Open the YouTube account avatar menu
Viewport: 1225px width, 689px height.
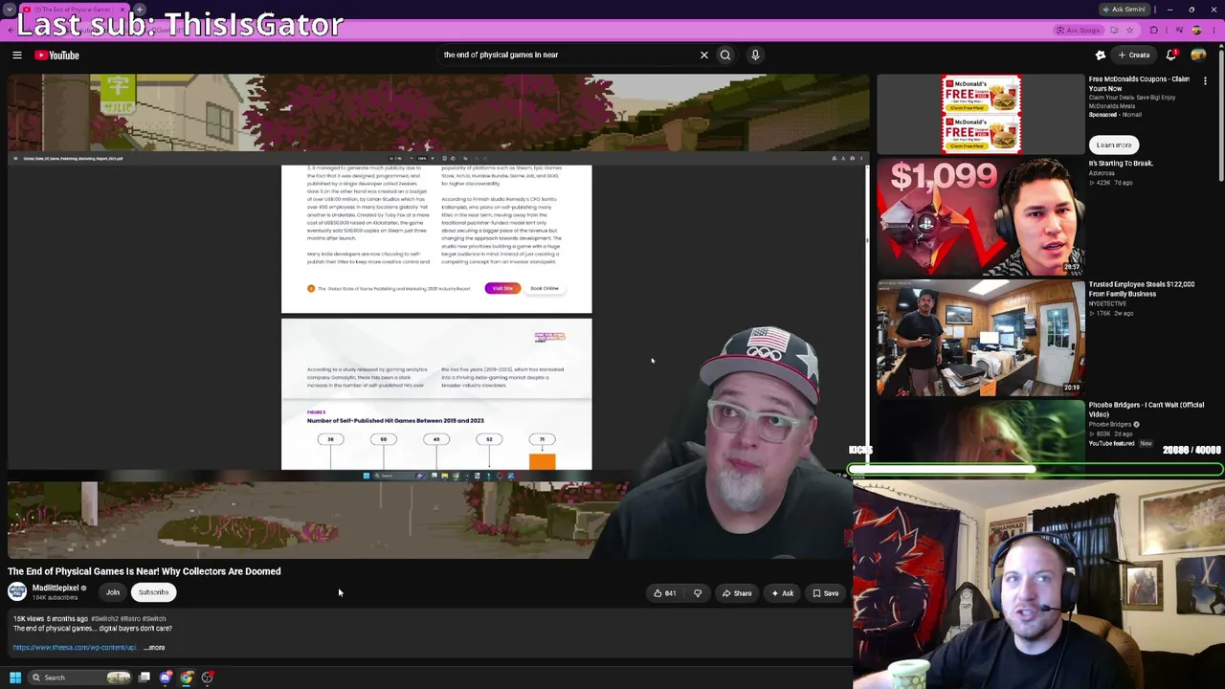point(1198,56)
